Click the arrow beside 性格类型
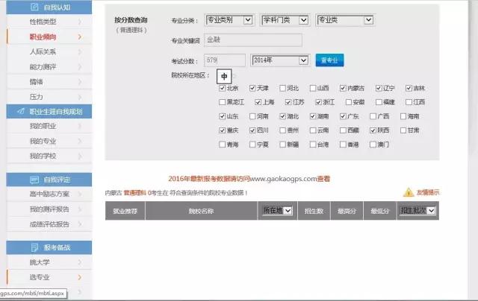Viewport: 478px width, 301px height. [80, 22]
